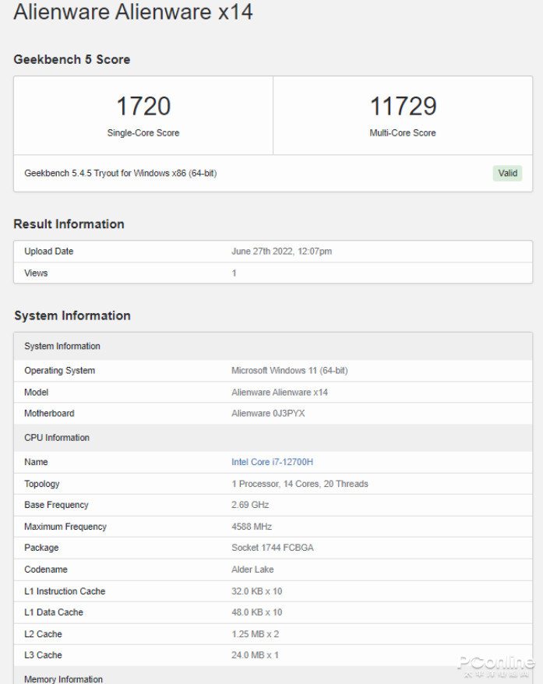Click the topology value 14 Cores, 20 Threads

(x=299, y=484)
